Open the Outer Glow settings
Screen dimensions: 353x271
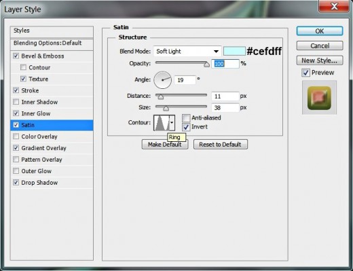[x=36, y=171]
